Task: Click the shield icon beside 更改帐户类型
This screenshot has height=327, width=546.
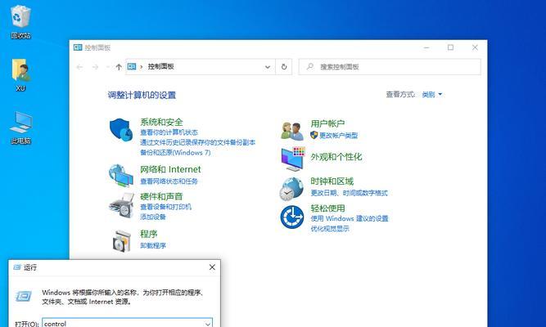Action: 314,135
